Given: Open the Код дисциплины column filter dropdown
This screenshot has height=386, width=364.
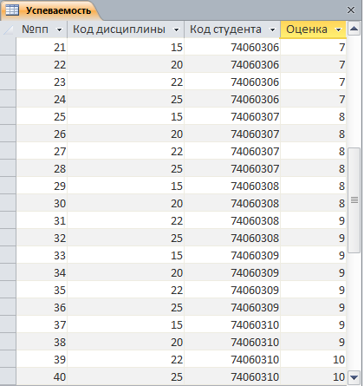Looking at the screenshot, I should (x=176, y=29).
